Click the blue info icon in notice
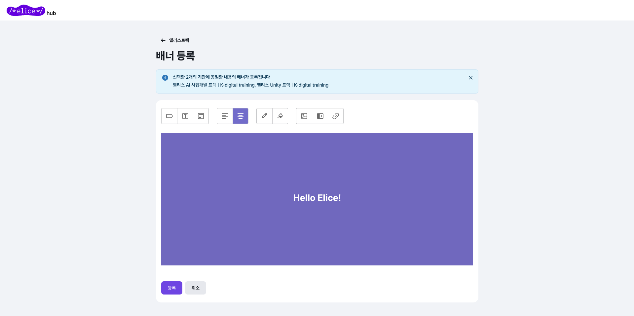This screenshot has height=316, width=634. 165,78
